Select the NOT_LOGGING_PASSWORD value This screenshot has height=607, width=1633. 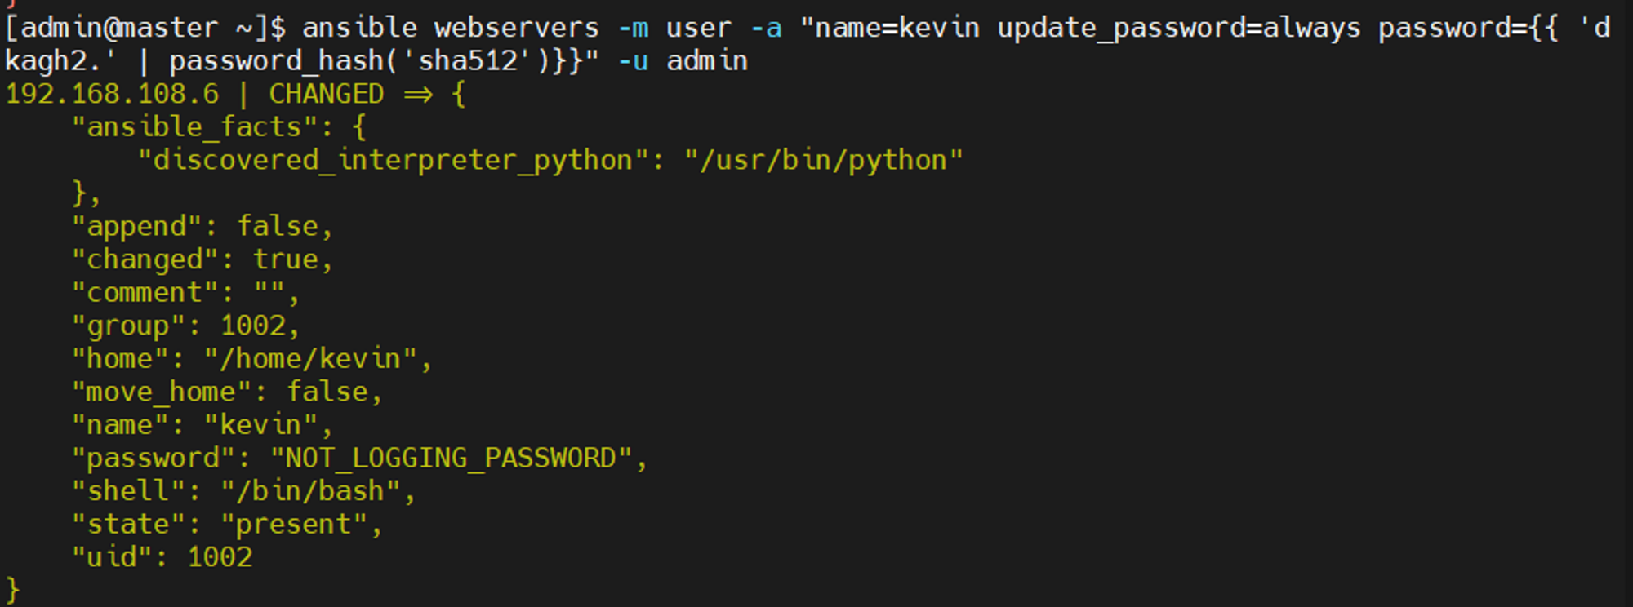(451, 459)
